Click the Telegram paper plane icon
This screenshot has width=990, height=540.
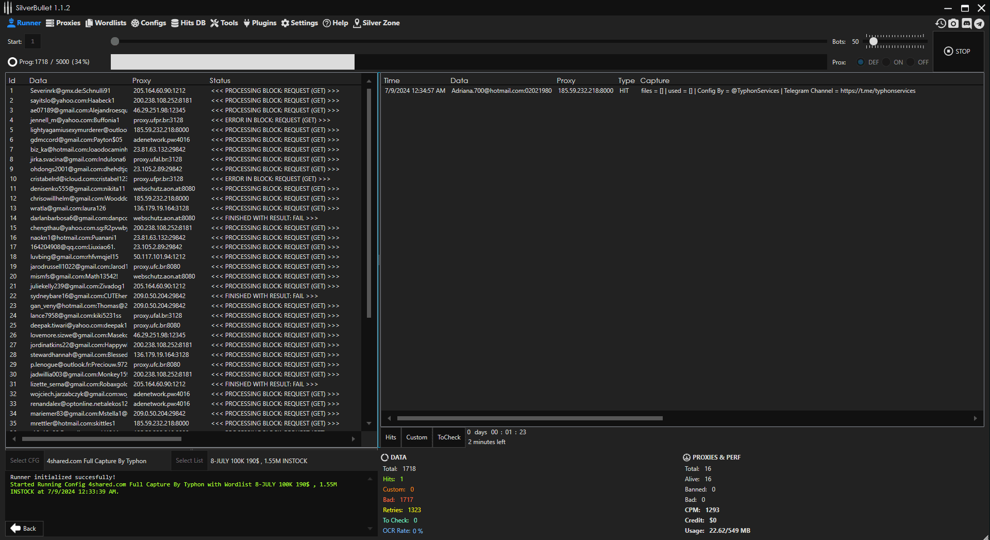979,23
